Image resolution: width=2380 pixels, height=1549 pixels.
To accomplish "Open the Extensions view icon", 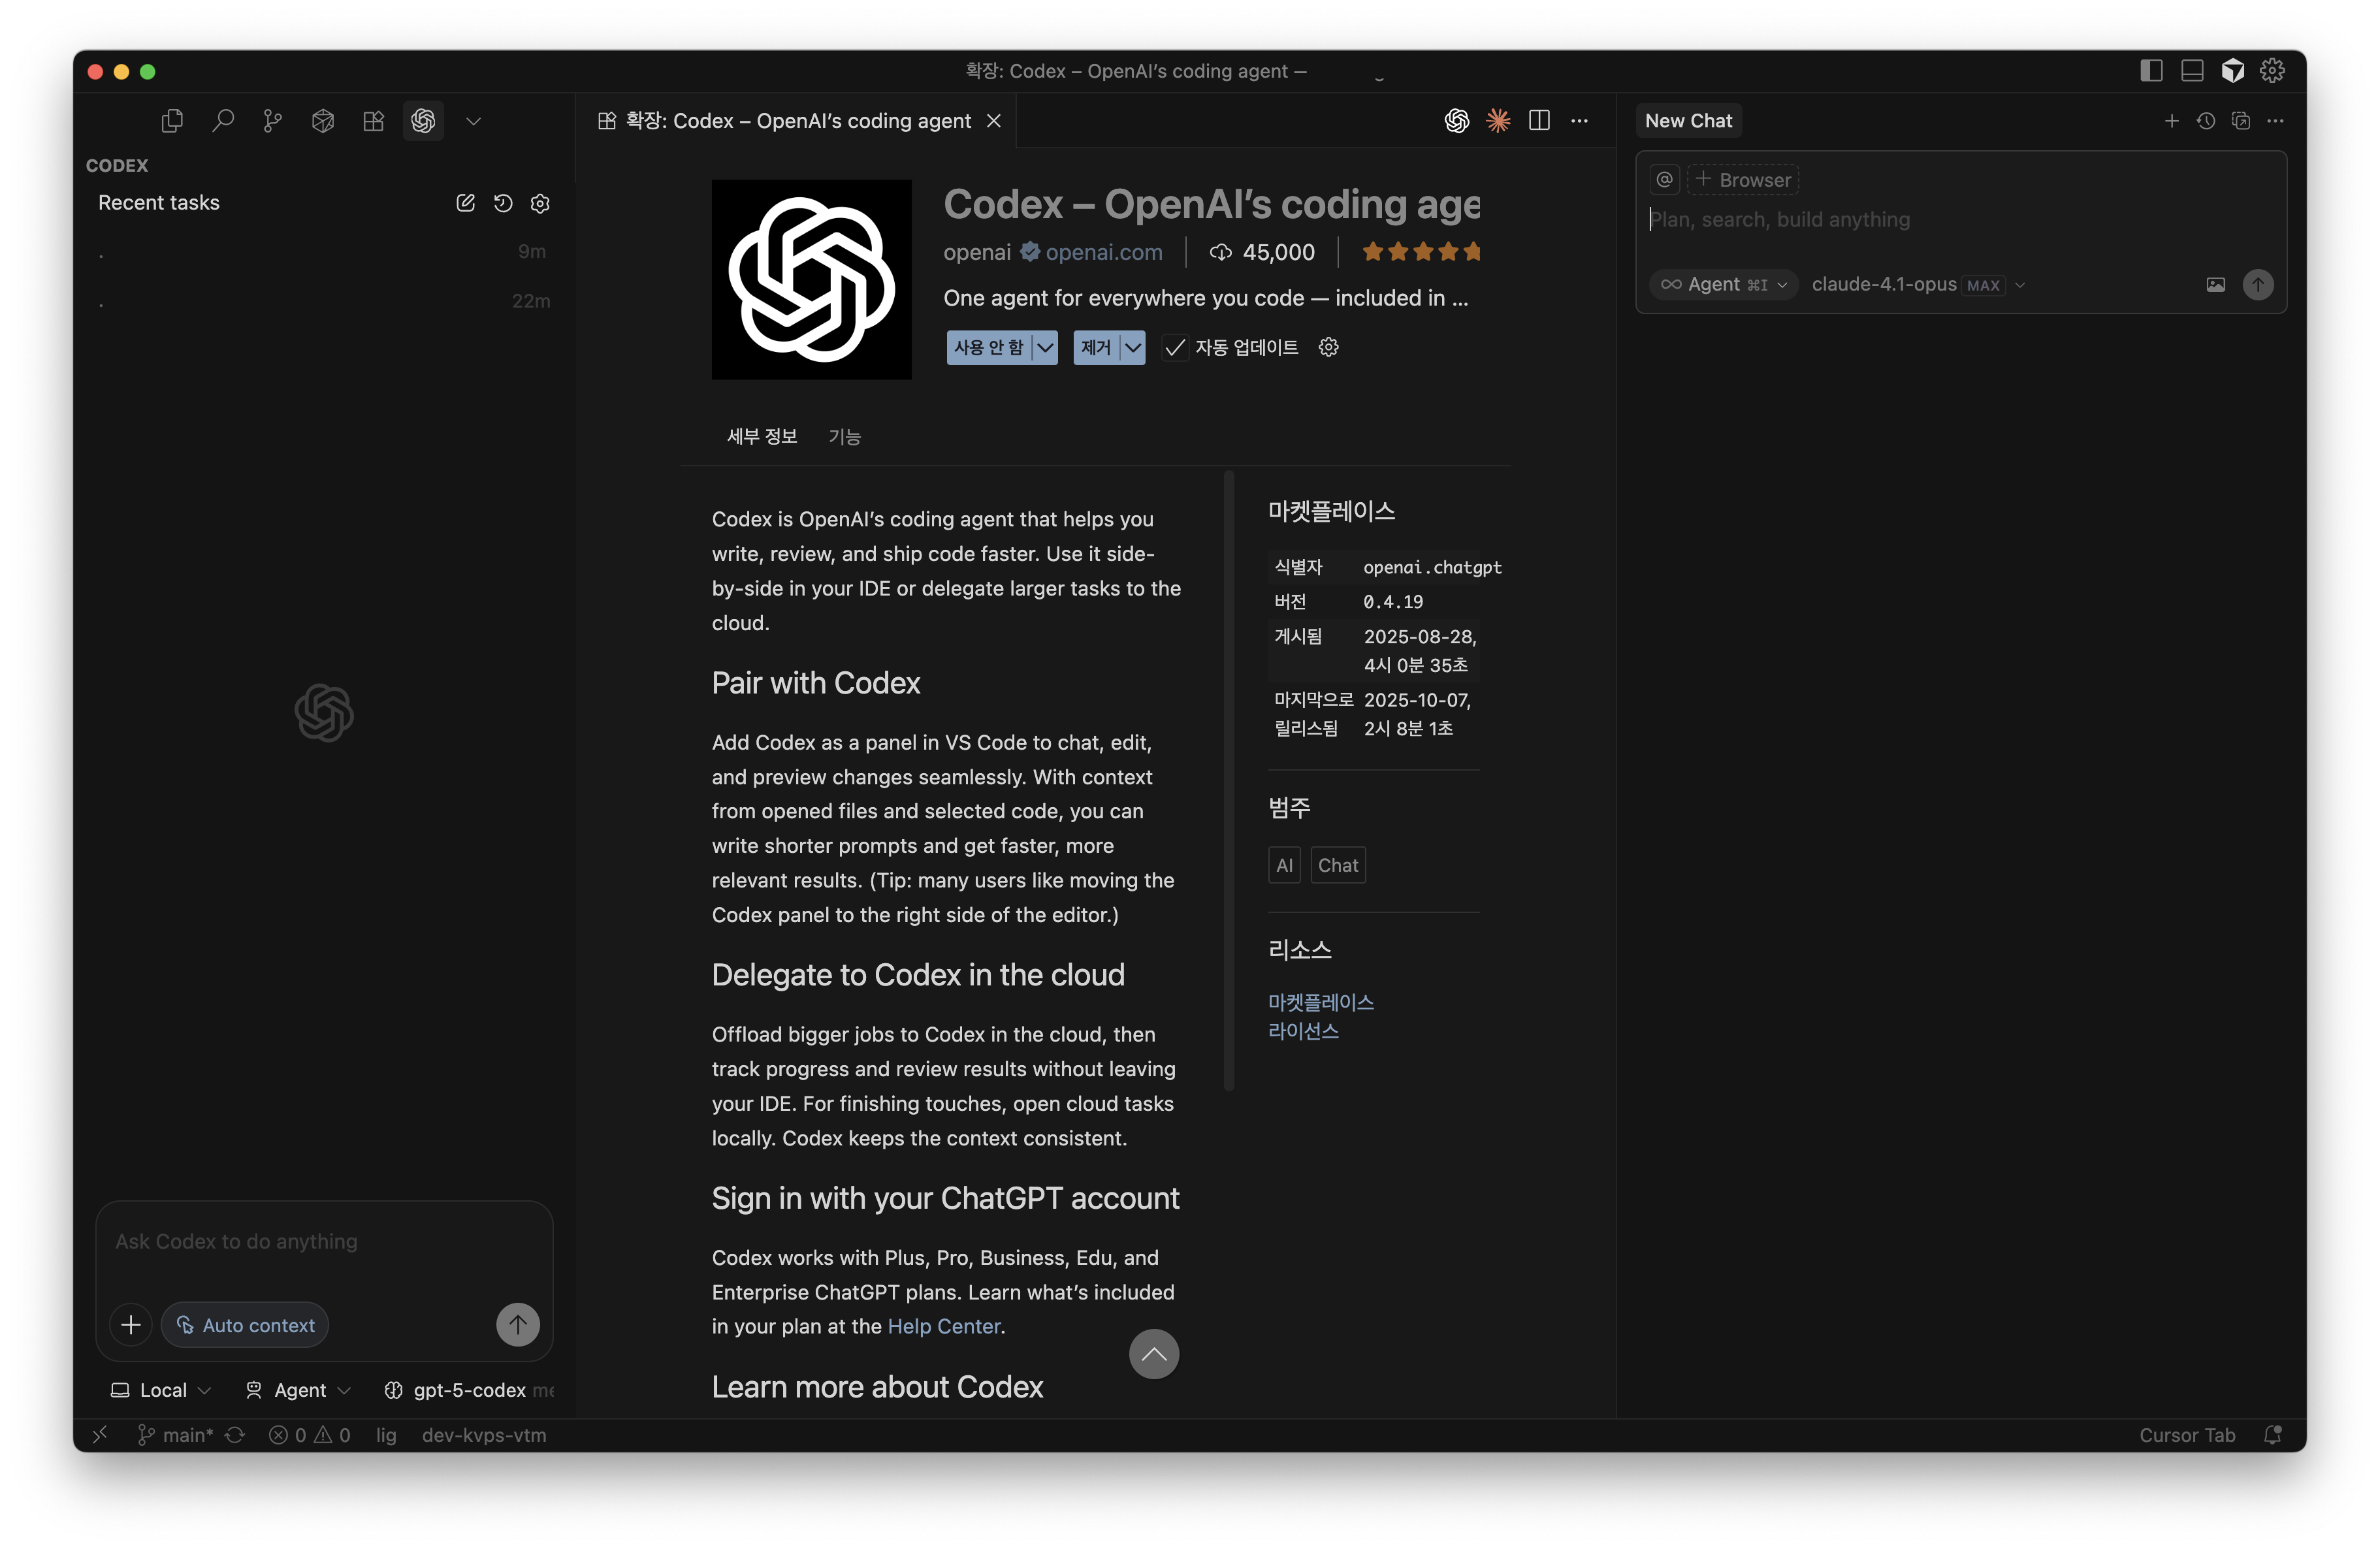I will [373, 121].
